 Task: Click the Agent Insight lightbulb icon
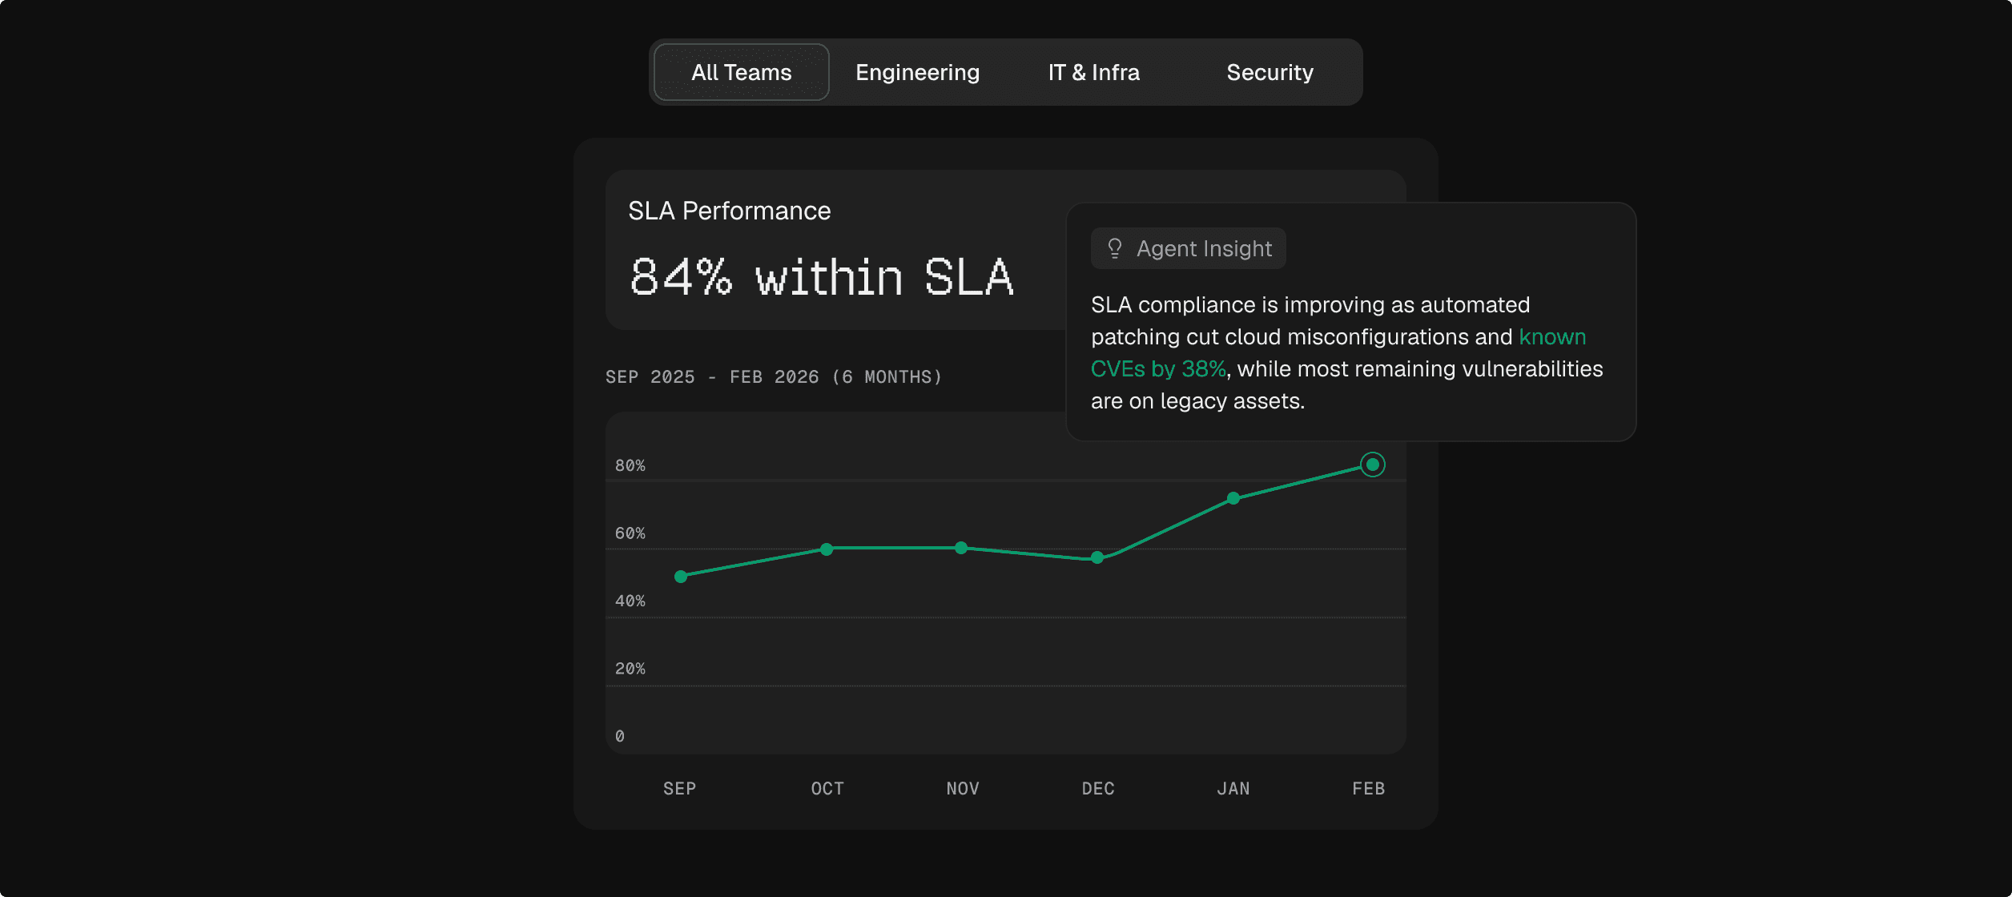click(1114, 248)
